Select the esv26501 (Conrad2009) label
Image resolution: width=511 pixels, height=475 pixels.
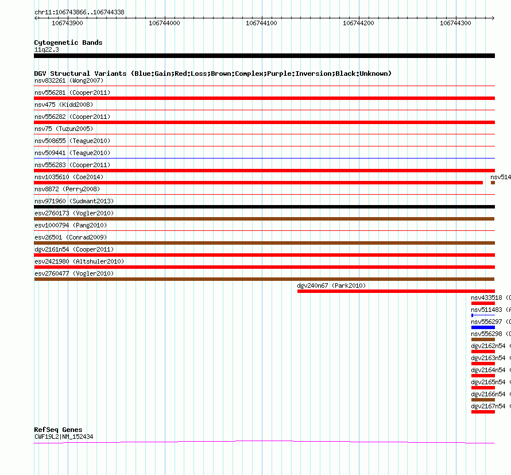71,237
